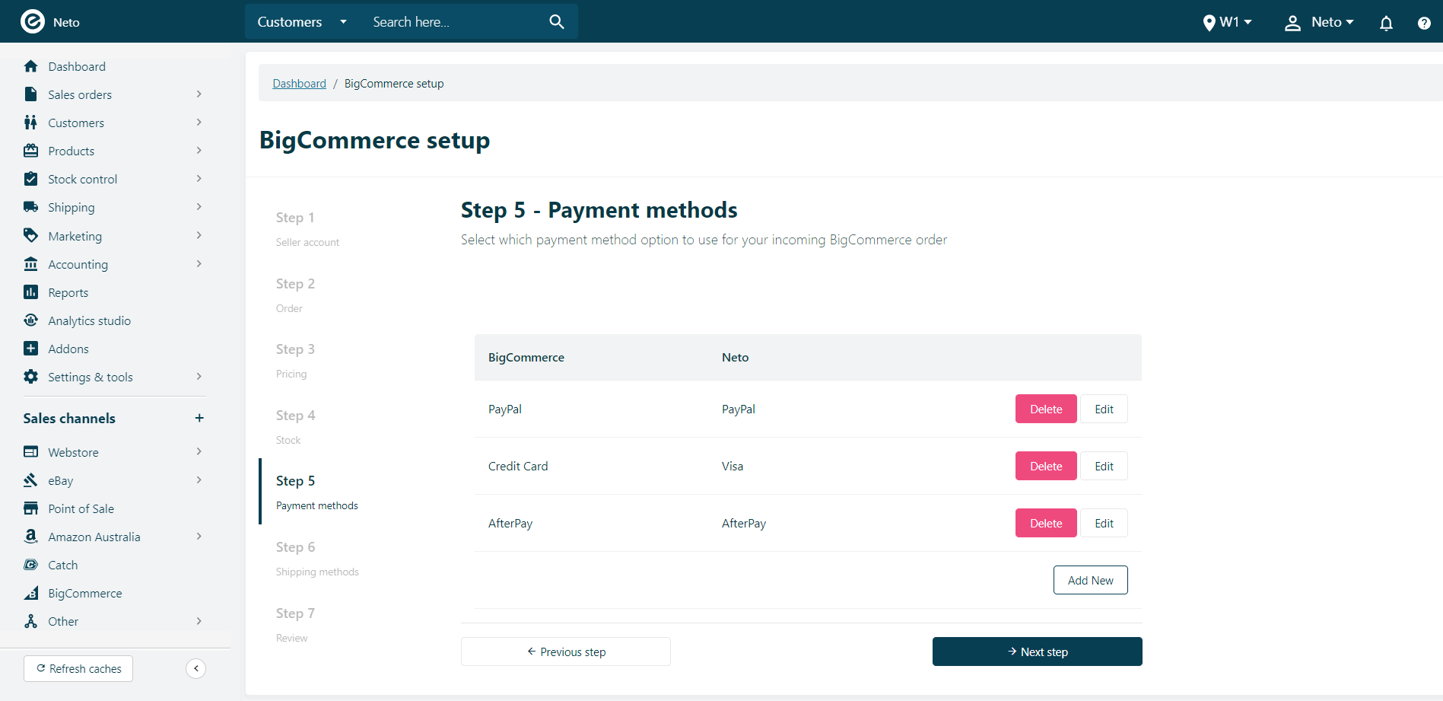
Task: Click the Customers people icon
Action: coord(31,123)
